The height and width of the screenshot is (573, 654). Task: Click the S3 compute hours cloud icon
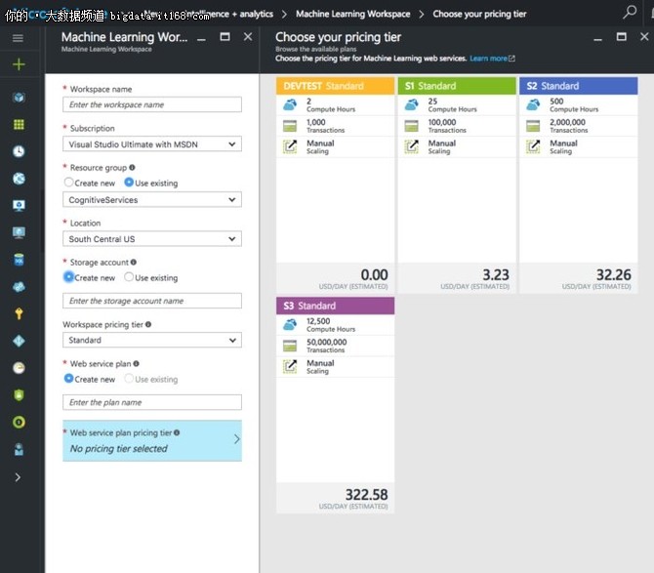point(290,324)
